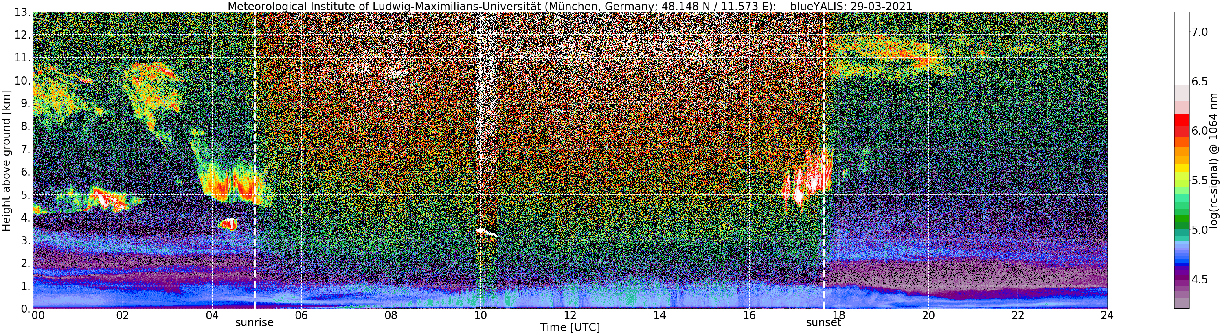Viewport: 1222px width, 335px height.
Task: Click the y-axis tick label '5.'
Action: (x=26, y=195)
